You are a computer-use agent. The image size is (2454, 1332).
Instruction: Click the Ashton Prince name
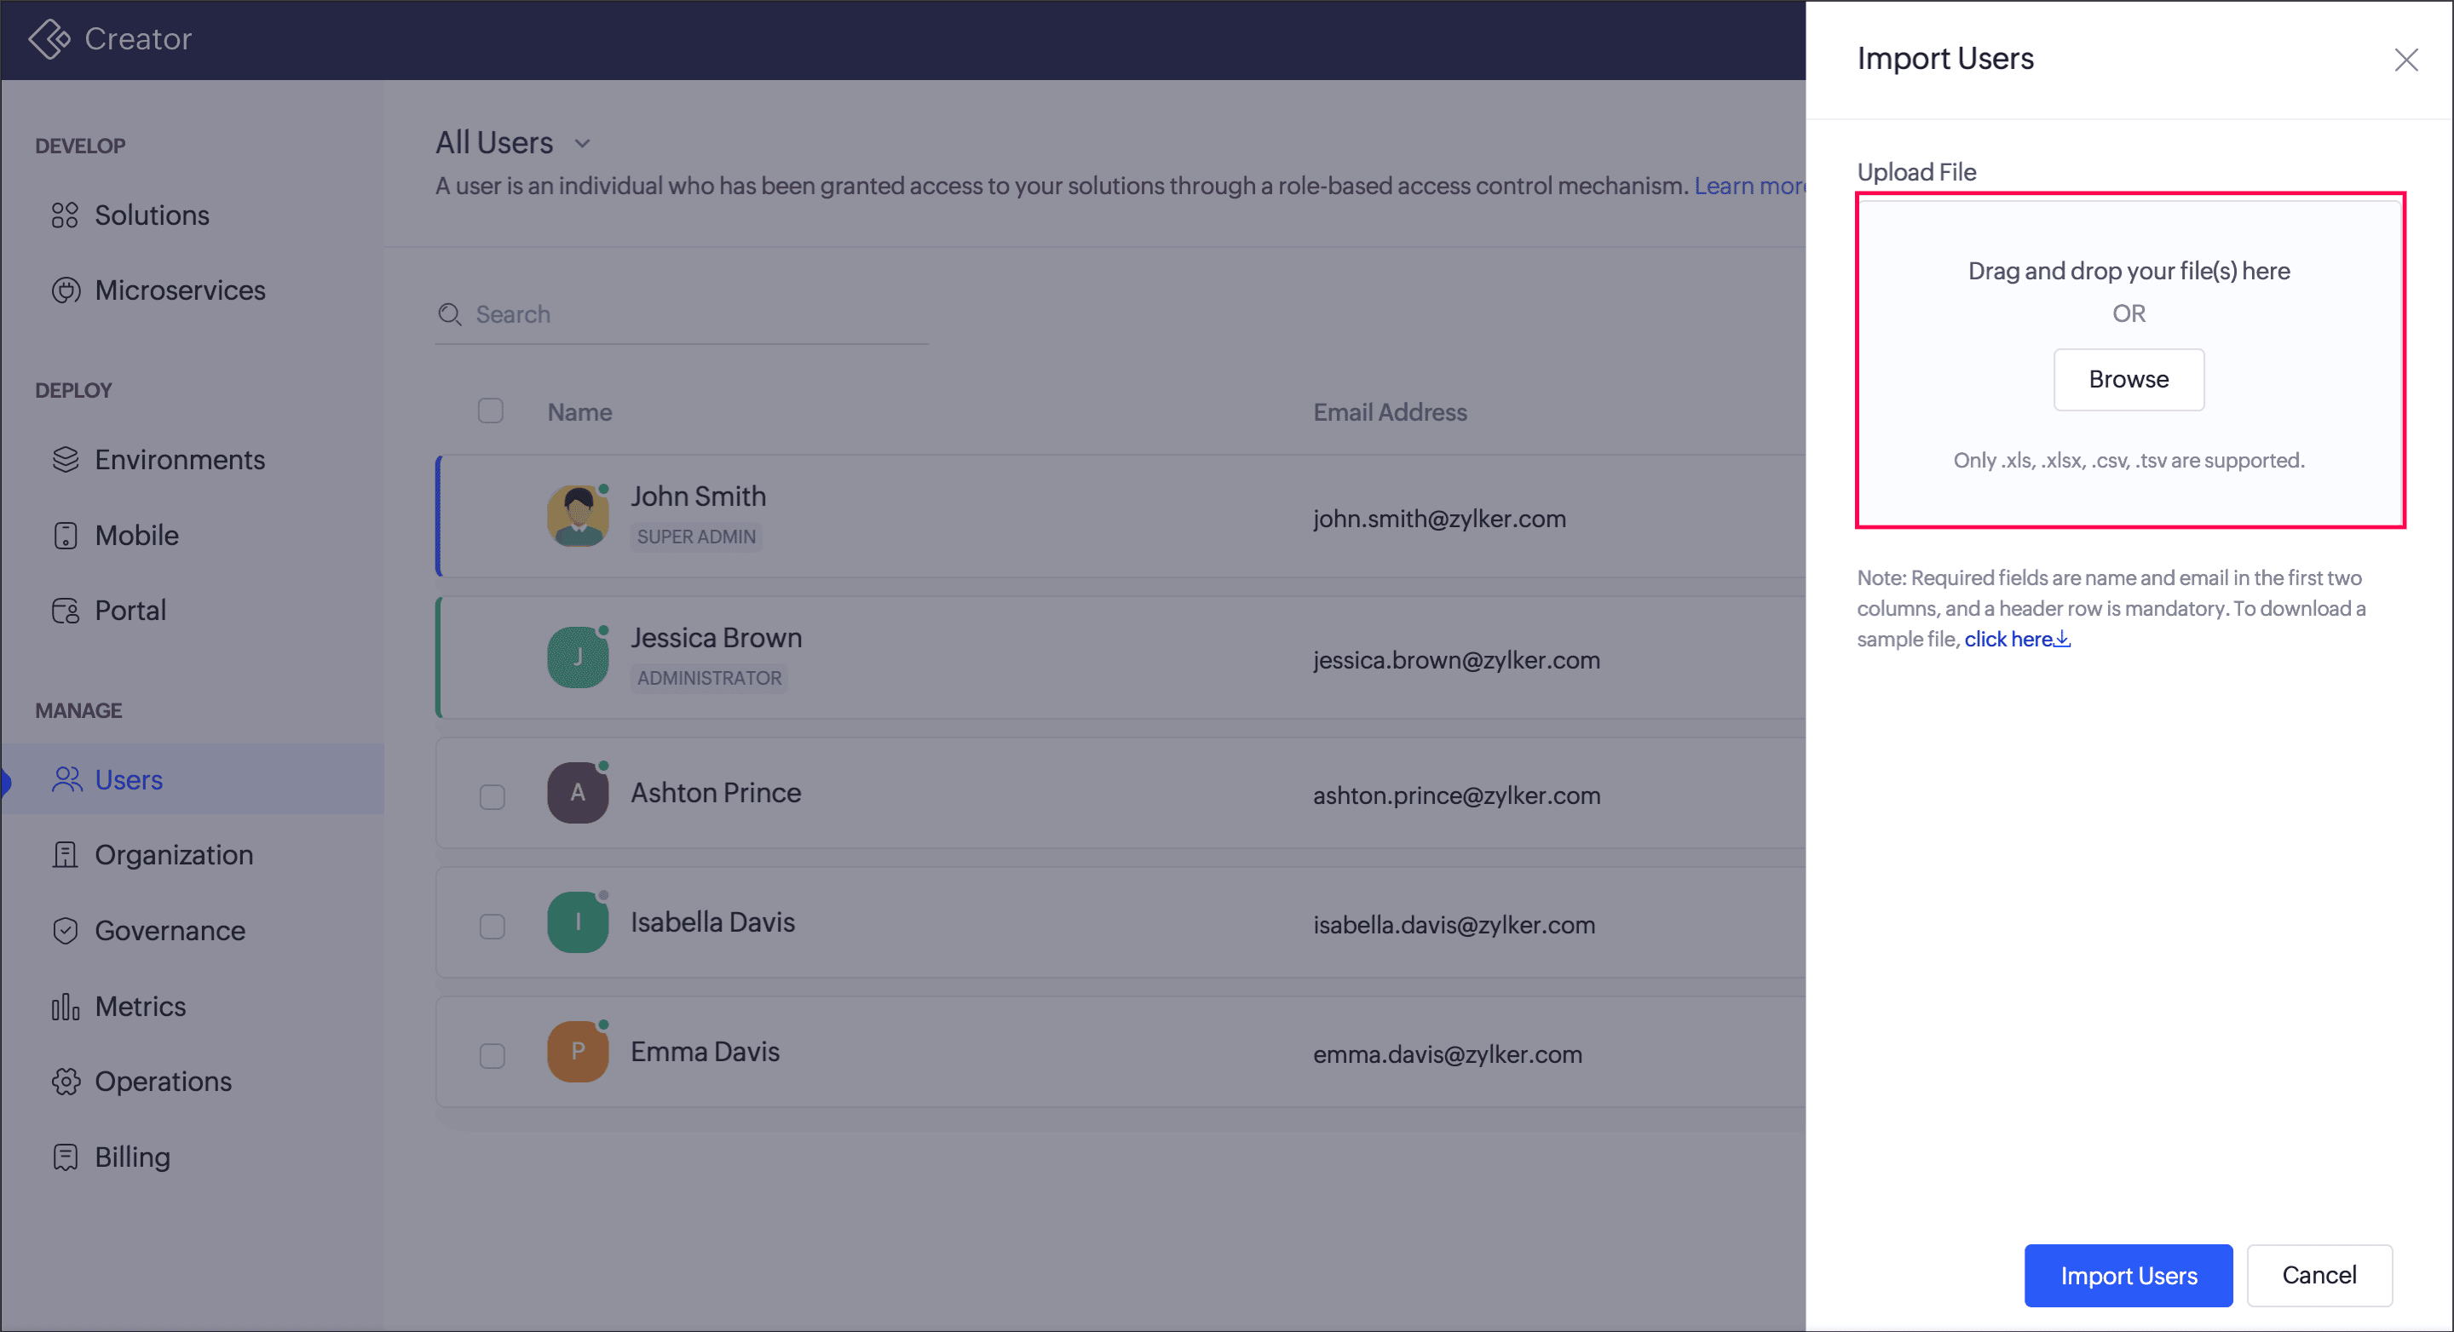(x=716, y=792)
